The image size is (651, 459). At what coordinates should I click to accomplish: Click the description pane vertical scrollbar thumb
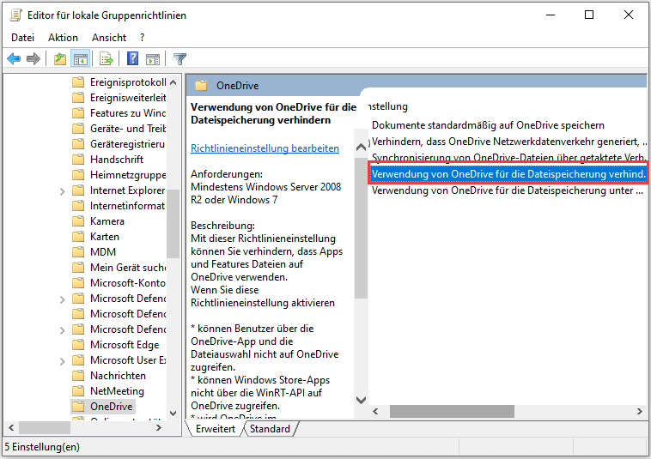tap(362, 228)
